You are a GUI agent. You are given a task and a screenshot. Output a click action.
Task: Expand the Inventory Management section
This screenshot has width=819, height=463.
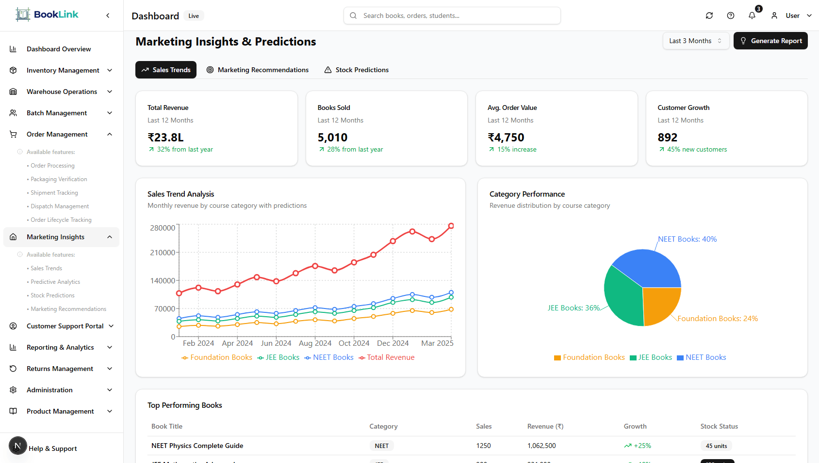pos(110,70)
